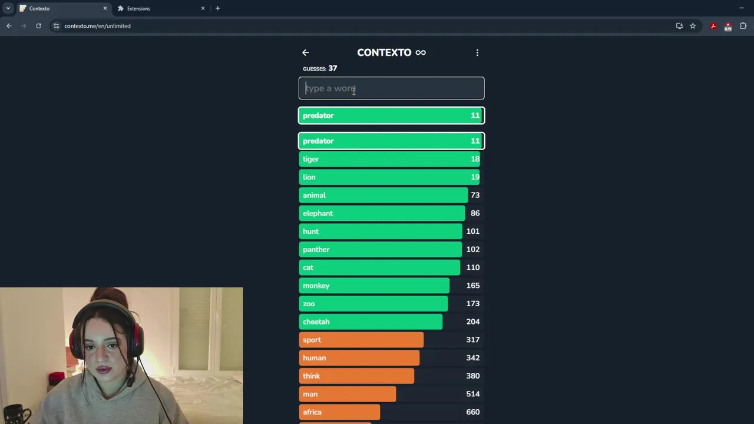Screen dimensions: 754x424
Task: Reload the contexto.me page
Action: point(38,26)
